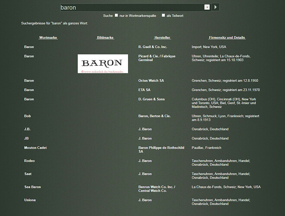Select 'ETA SA' manufacturer
The height and width of the screenshot is (216, 285).
point(144,90)
